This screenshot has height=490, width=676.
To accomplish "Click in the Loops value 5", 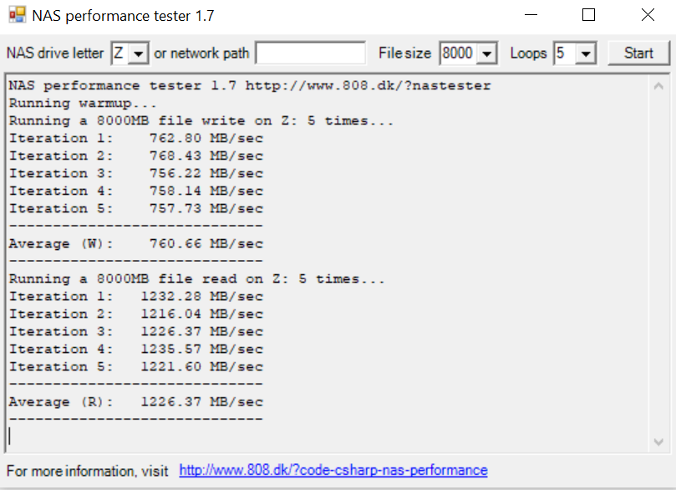I will point(560,53).
